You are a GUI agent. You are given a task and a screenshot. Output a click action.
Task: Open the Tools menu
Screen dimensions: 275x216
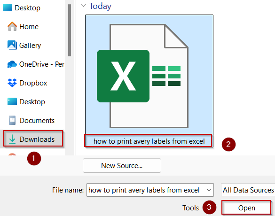click(x=190, y=208)
